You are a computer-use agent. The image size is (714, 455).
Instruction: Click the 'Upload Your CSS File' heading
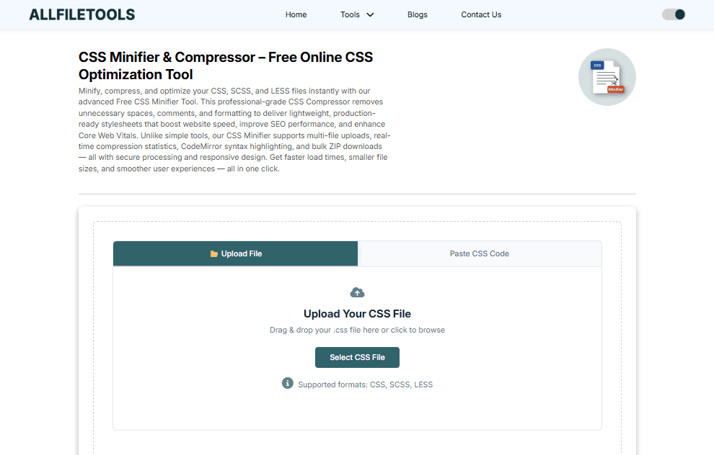(357, 314)
